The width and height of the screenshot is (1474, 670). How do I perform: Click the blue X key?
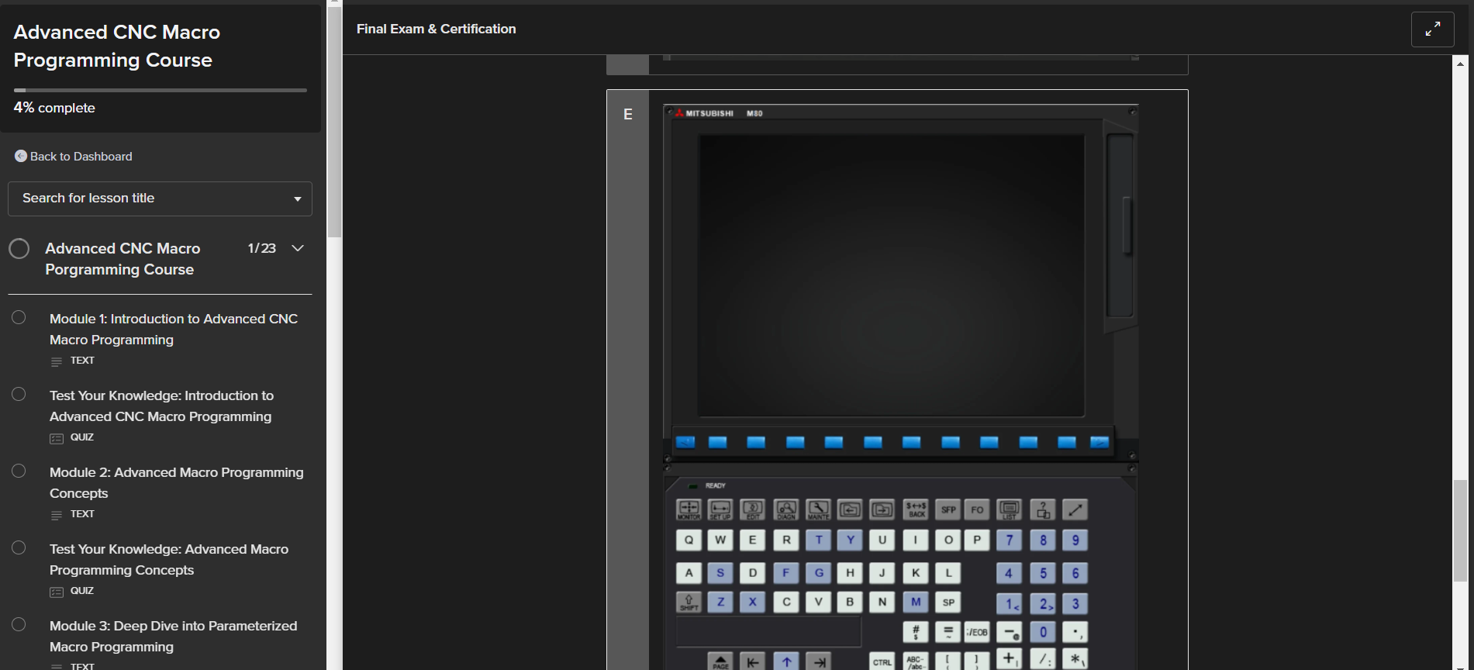pos(752,603)
